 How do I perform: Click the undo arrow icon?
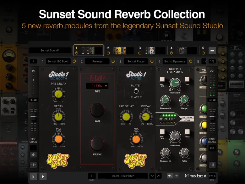coord(170,176)
